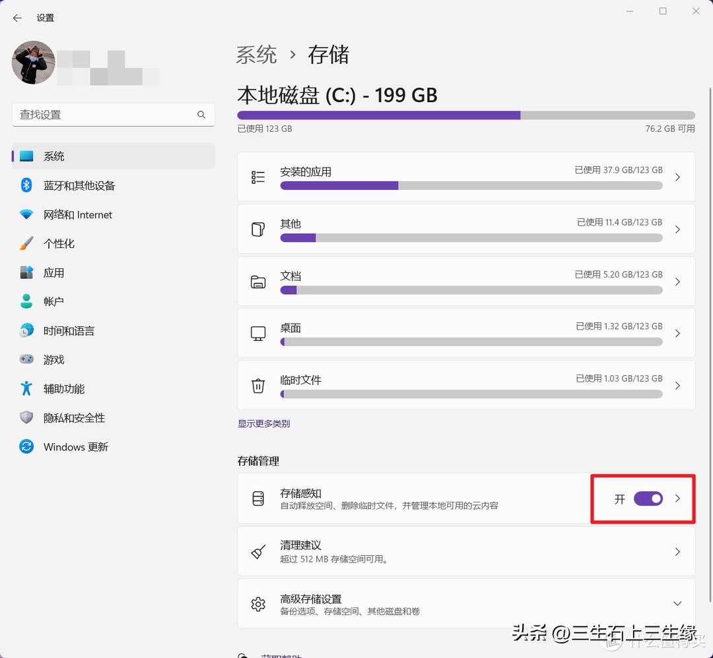Screen dimensions: 713x658
Task: Switch to 隐私和安全性 settings
Action: click(x=74, y=417)
